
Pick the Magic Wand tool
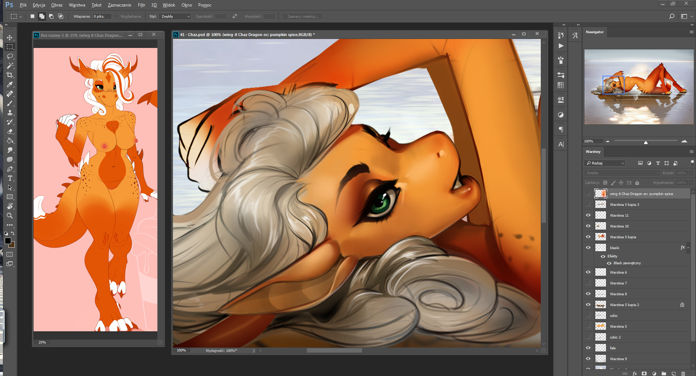point(10,66)
